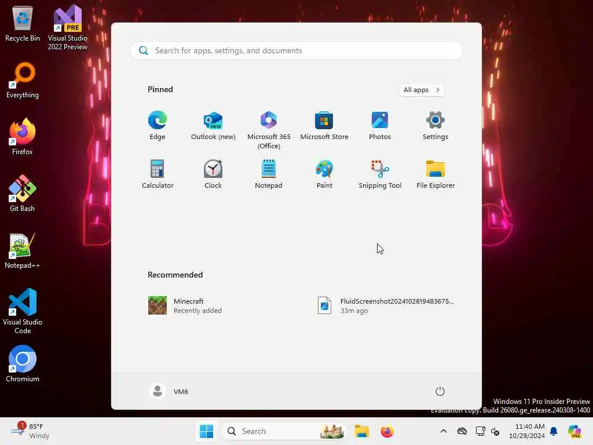Click the network display tray icon

coord(480,431)
